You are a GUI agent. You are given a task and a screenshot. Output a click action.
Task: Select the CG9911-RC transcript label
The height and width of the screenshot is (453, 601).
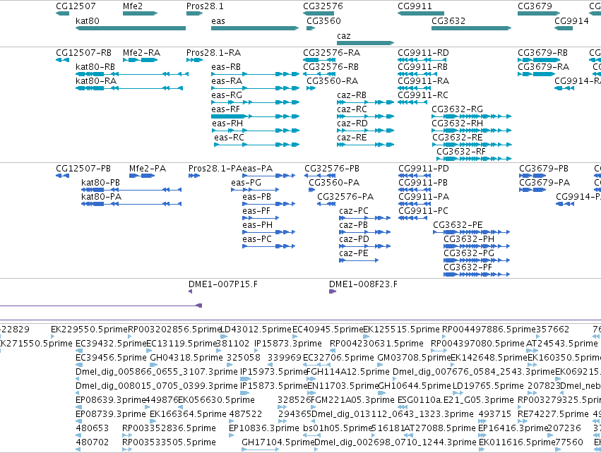tap(423, 95)
